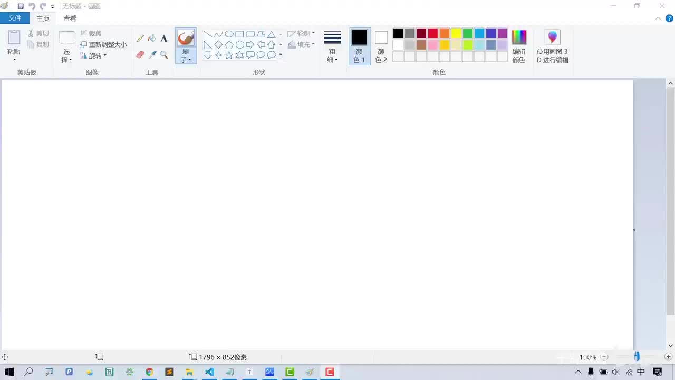This screenshot has height=380, width=675.
Task: Pick the pink color swatch
Action: [433, 45]
